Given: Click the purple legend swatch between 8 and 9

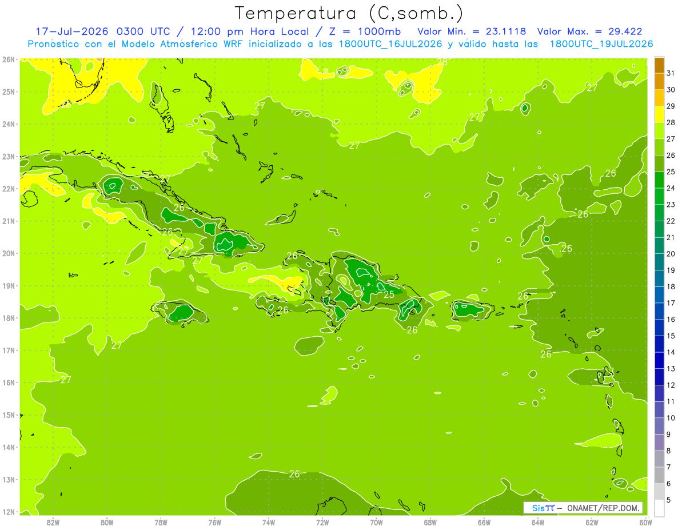Looking at the screenshot, I should (659, 443).
